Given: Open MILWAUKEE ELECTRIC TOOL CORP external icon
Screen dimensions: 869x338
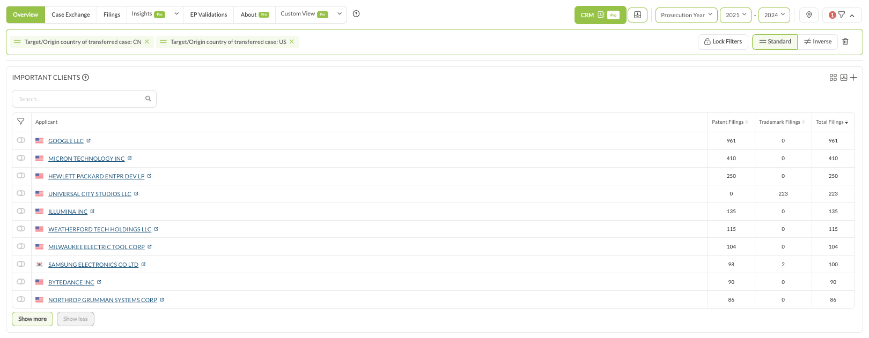Looking at the screenshot, I should [x=150, y=247].
